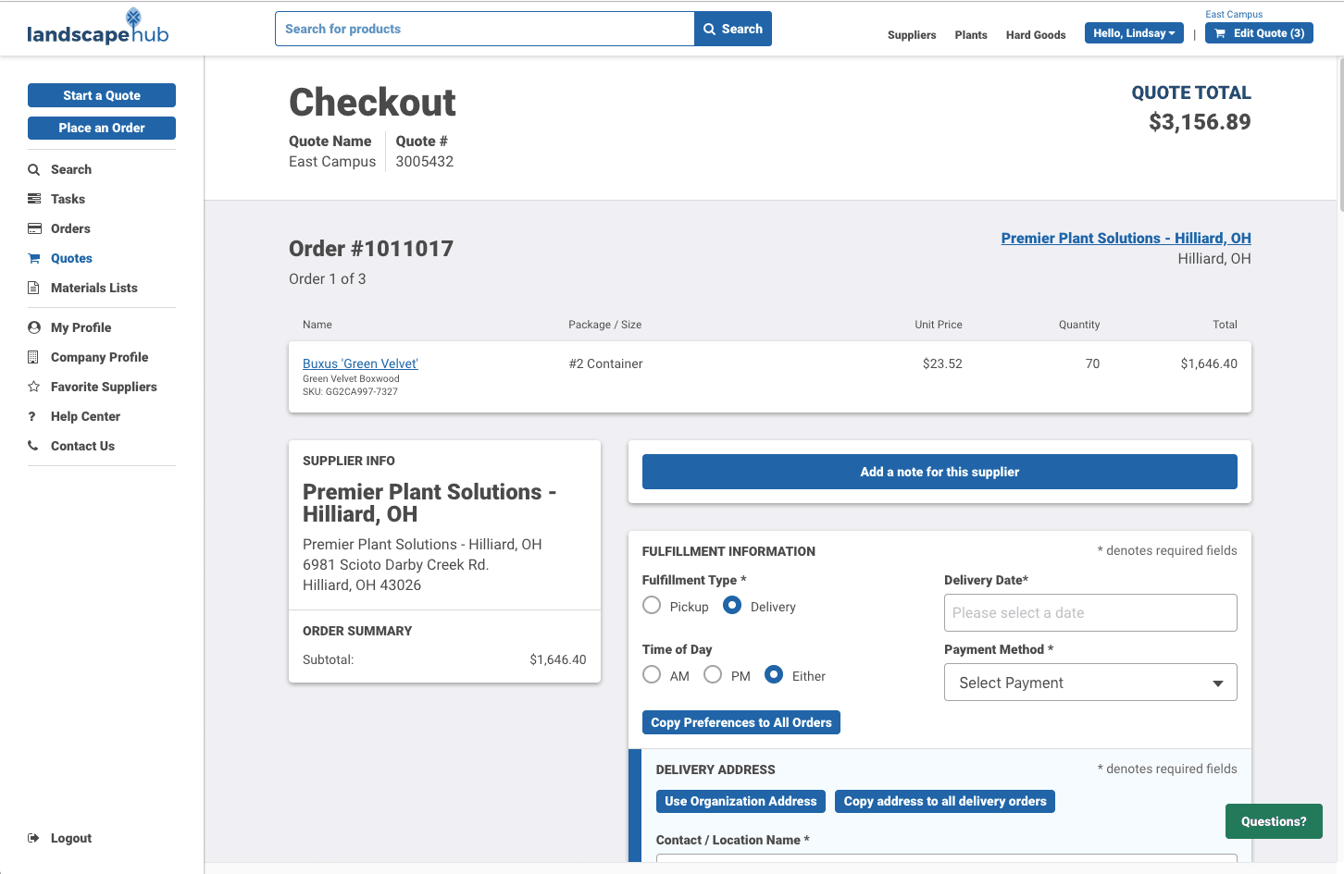Screen dimensions: 1344x874
Task: Go to Orders in sidebar
Action: (70, 228)
